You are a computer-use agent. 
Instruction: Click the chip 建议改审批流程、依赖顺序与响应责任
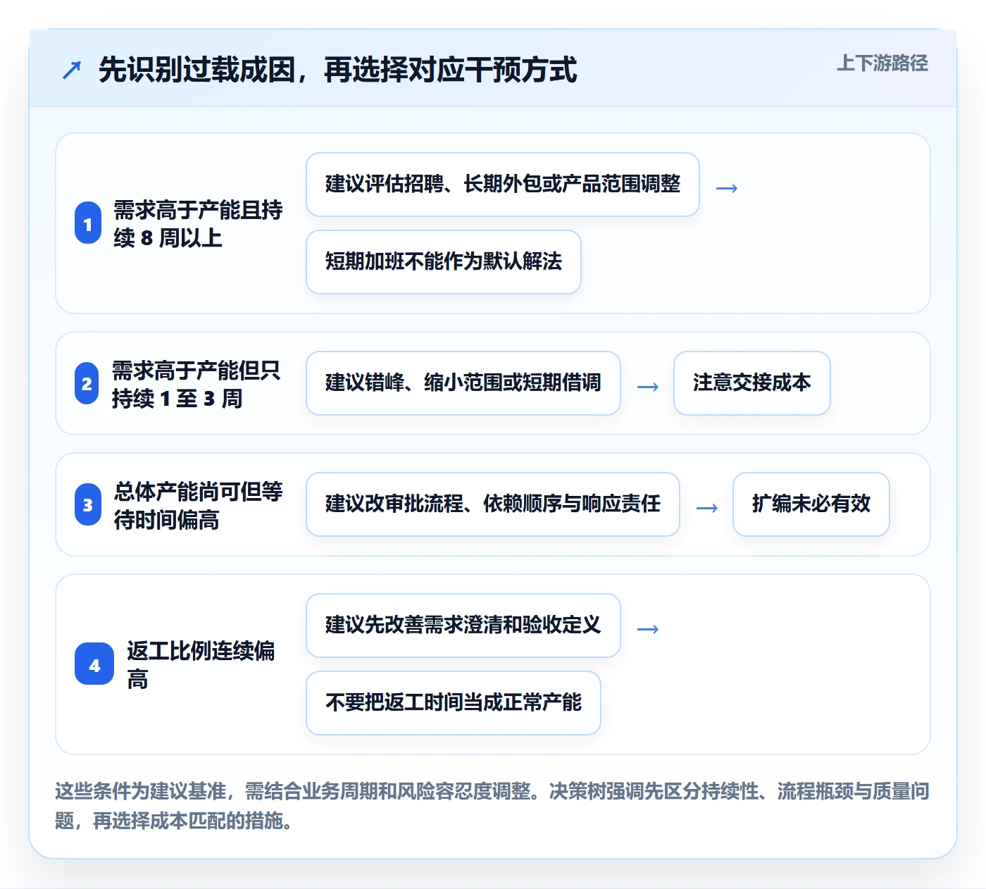coord(493,504)
